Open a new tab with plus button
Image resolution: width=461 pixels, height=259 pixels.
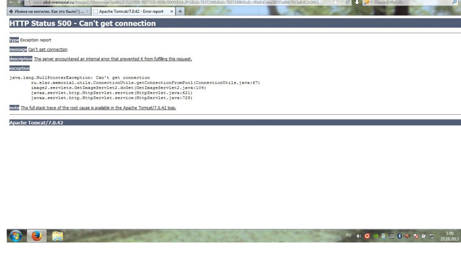coord(180,12)
